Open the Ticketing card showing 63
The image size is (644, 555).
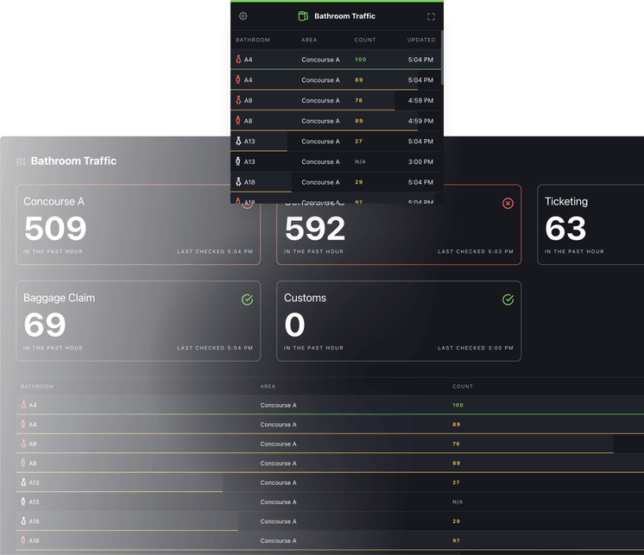pyautogui.click(x=590, y=224)
